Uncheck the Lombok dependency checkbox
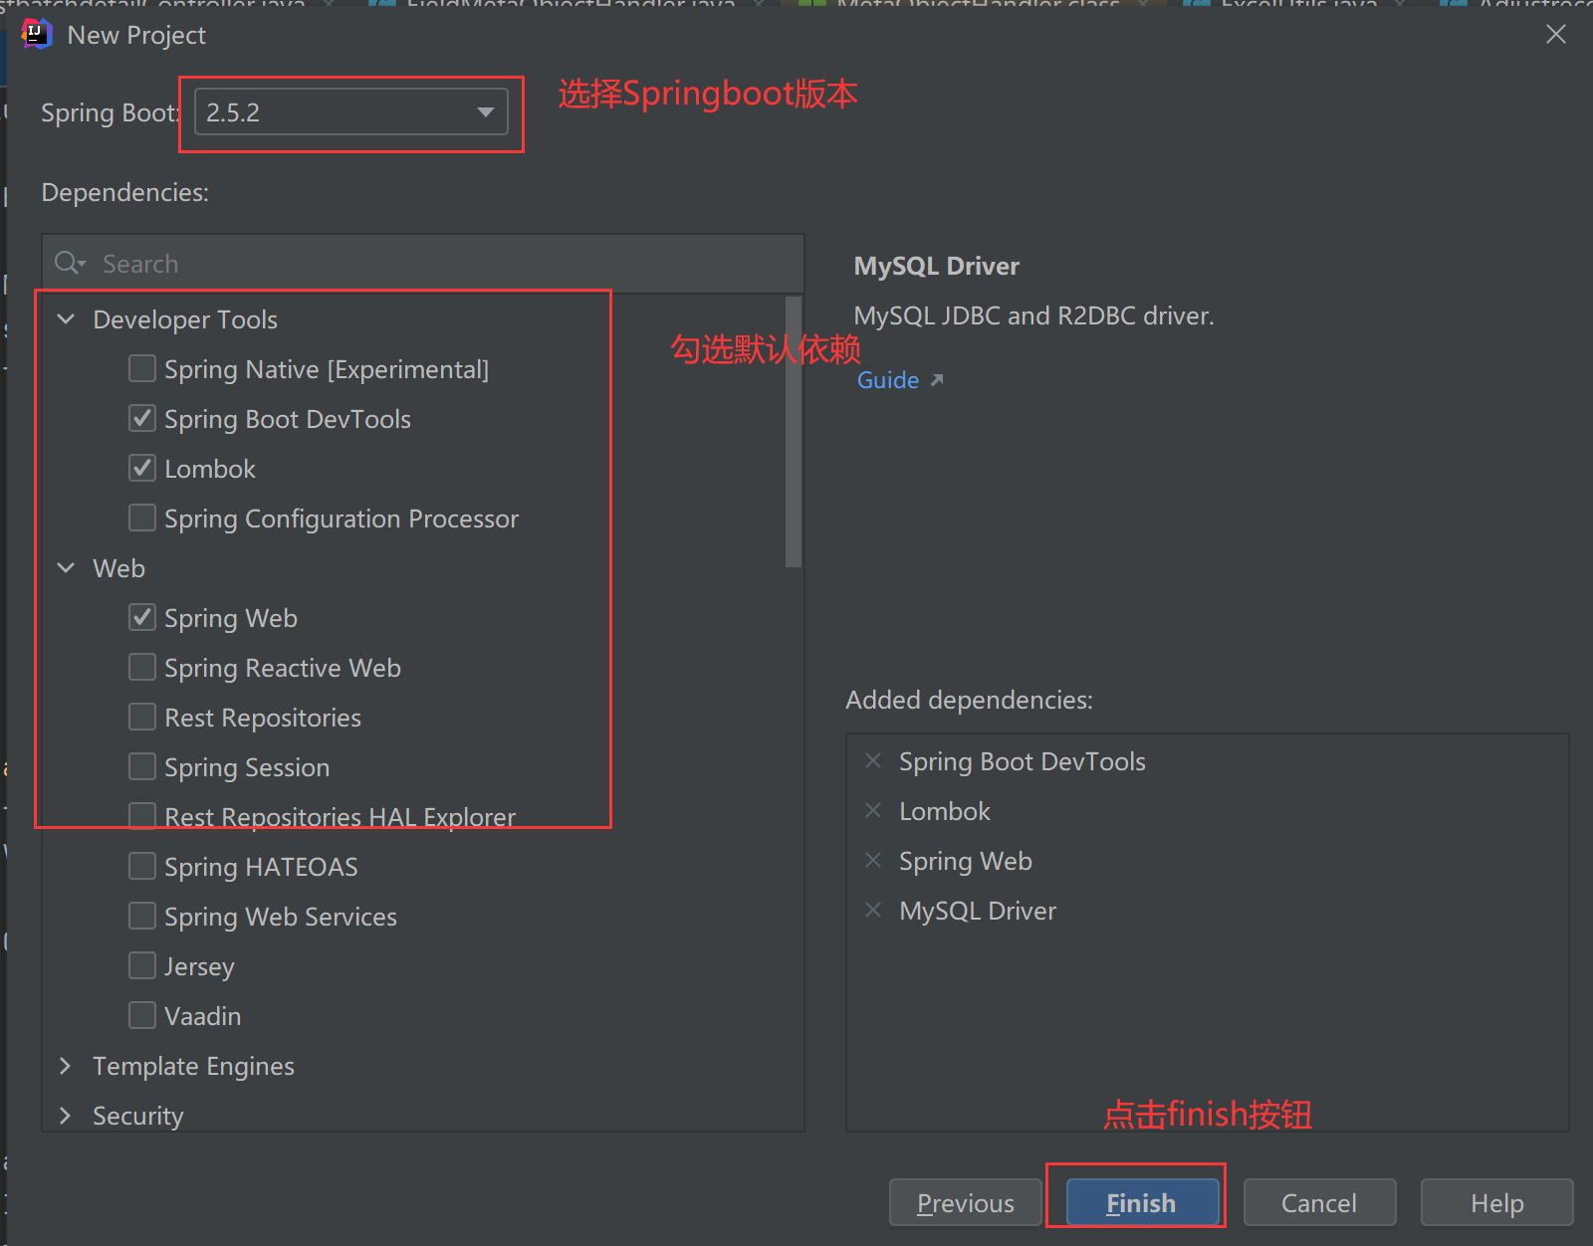Screen dimensions: 1593x1246 (142, 469)
